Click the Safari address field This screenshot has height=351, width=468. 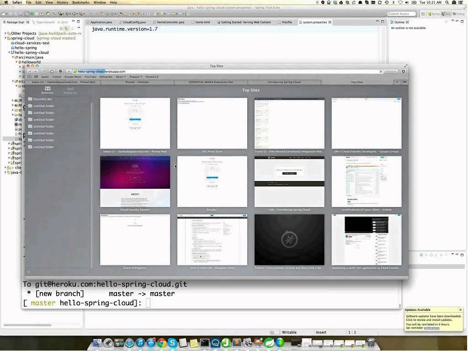tap(227, 71)
